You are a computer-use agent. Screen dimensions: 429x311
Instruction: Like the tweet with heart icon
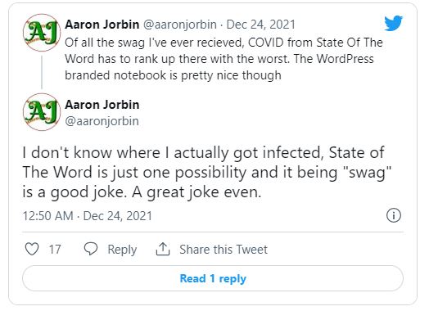tap(32, 249)
